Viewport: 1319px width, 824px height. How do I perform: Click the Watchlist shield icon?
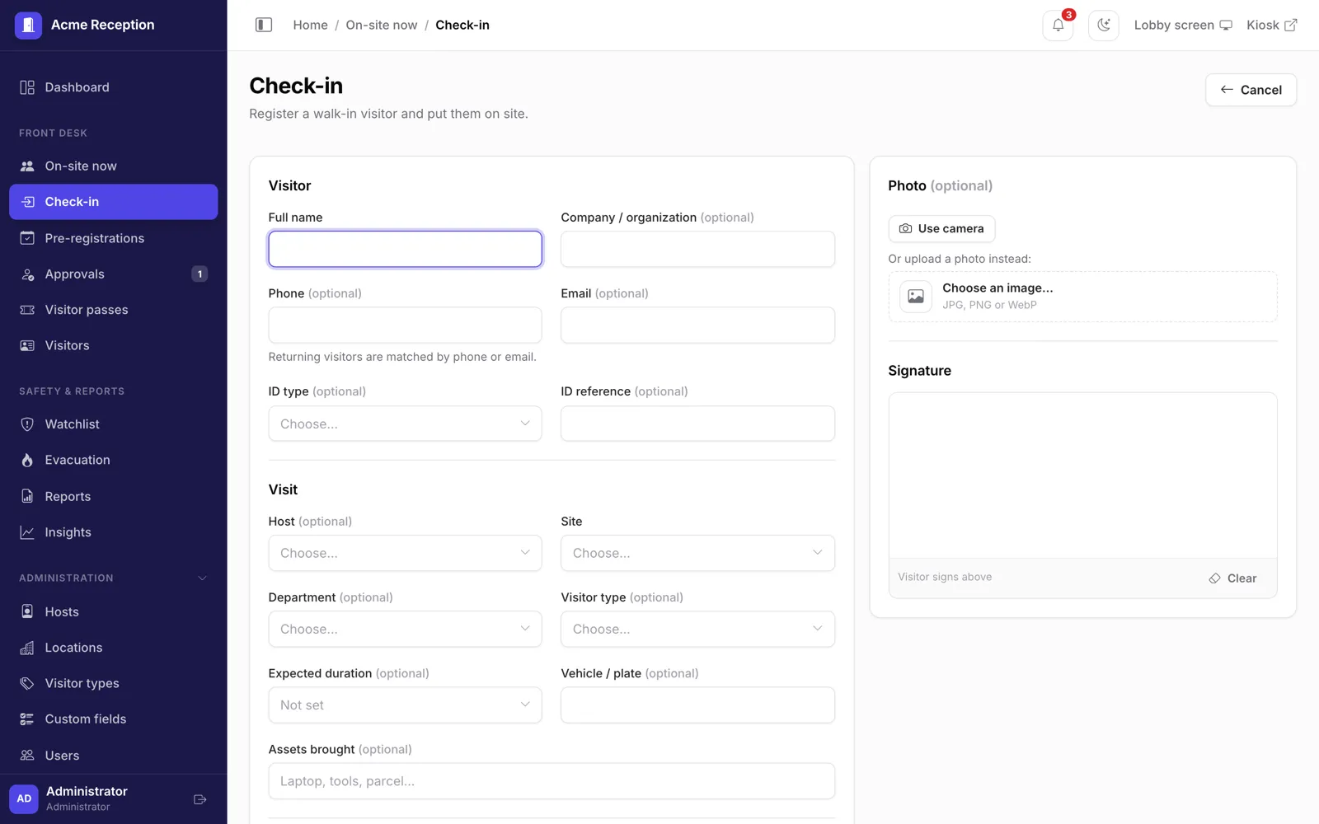(27, 424)
